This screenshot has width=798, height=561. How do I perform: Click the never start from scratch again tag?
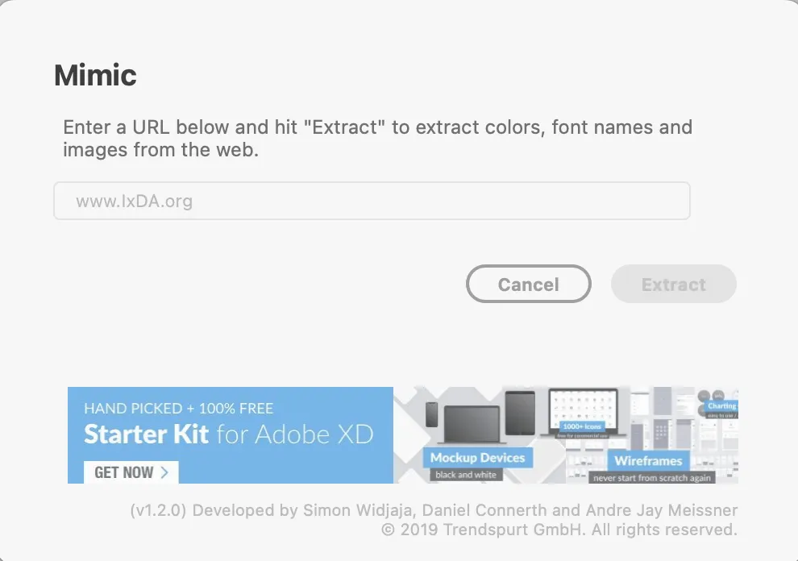click(x=652, y=477)
